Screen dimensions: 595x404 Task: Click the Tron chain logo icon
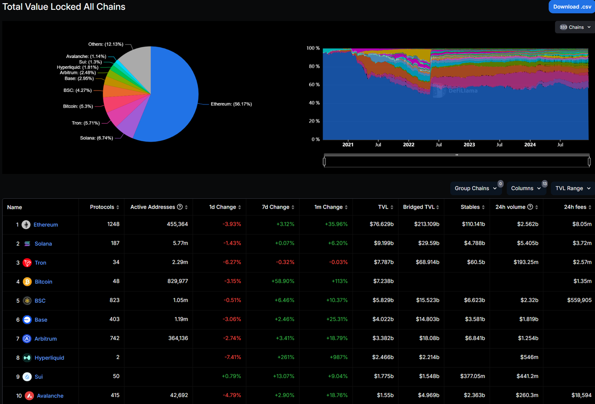(x=27, y=263)
